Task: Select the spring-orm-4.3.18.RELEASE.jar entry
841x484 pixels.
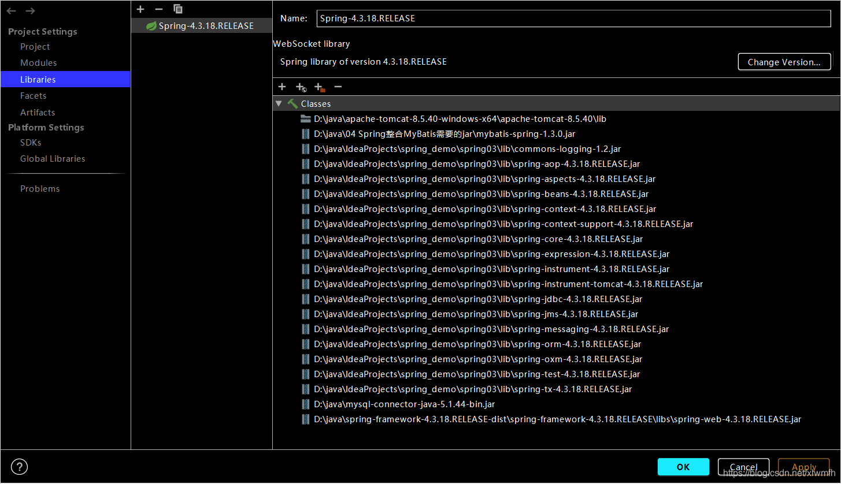Action: [477, 344]
